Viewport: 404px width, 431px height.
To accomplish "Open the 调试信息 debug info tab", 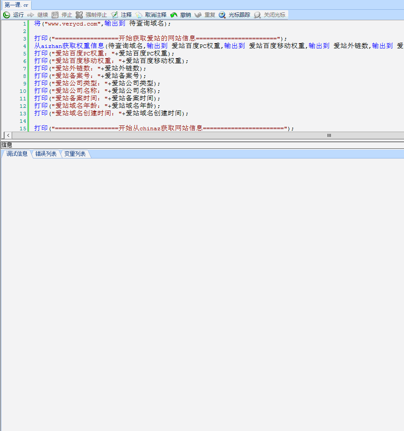I will [x=17, y=154].
